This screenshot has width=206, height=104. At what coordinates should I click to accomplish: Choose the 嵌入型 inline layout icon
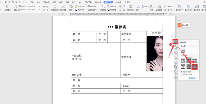pos(183,51)
